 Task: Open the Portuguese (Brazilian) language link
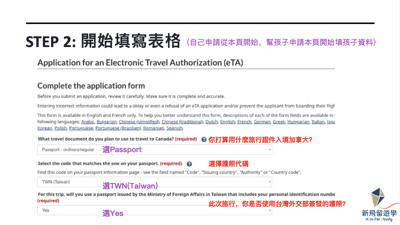[x=118, y=128]
